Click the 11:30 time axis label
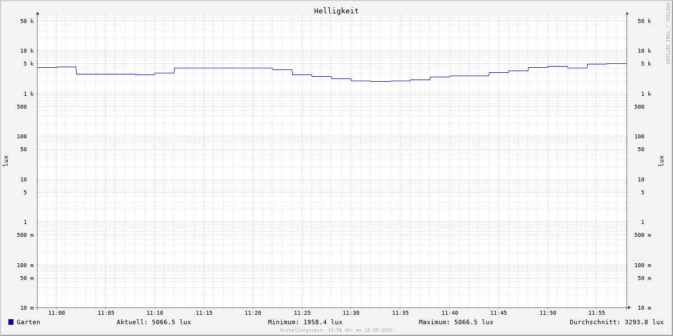 pos(351,313)
